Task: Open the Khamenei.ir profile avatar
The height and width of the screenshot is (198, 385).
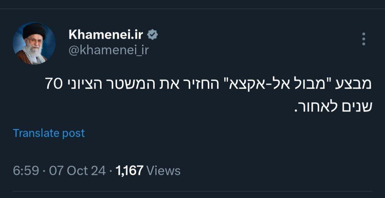Action: pos(34,43)
